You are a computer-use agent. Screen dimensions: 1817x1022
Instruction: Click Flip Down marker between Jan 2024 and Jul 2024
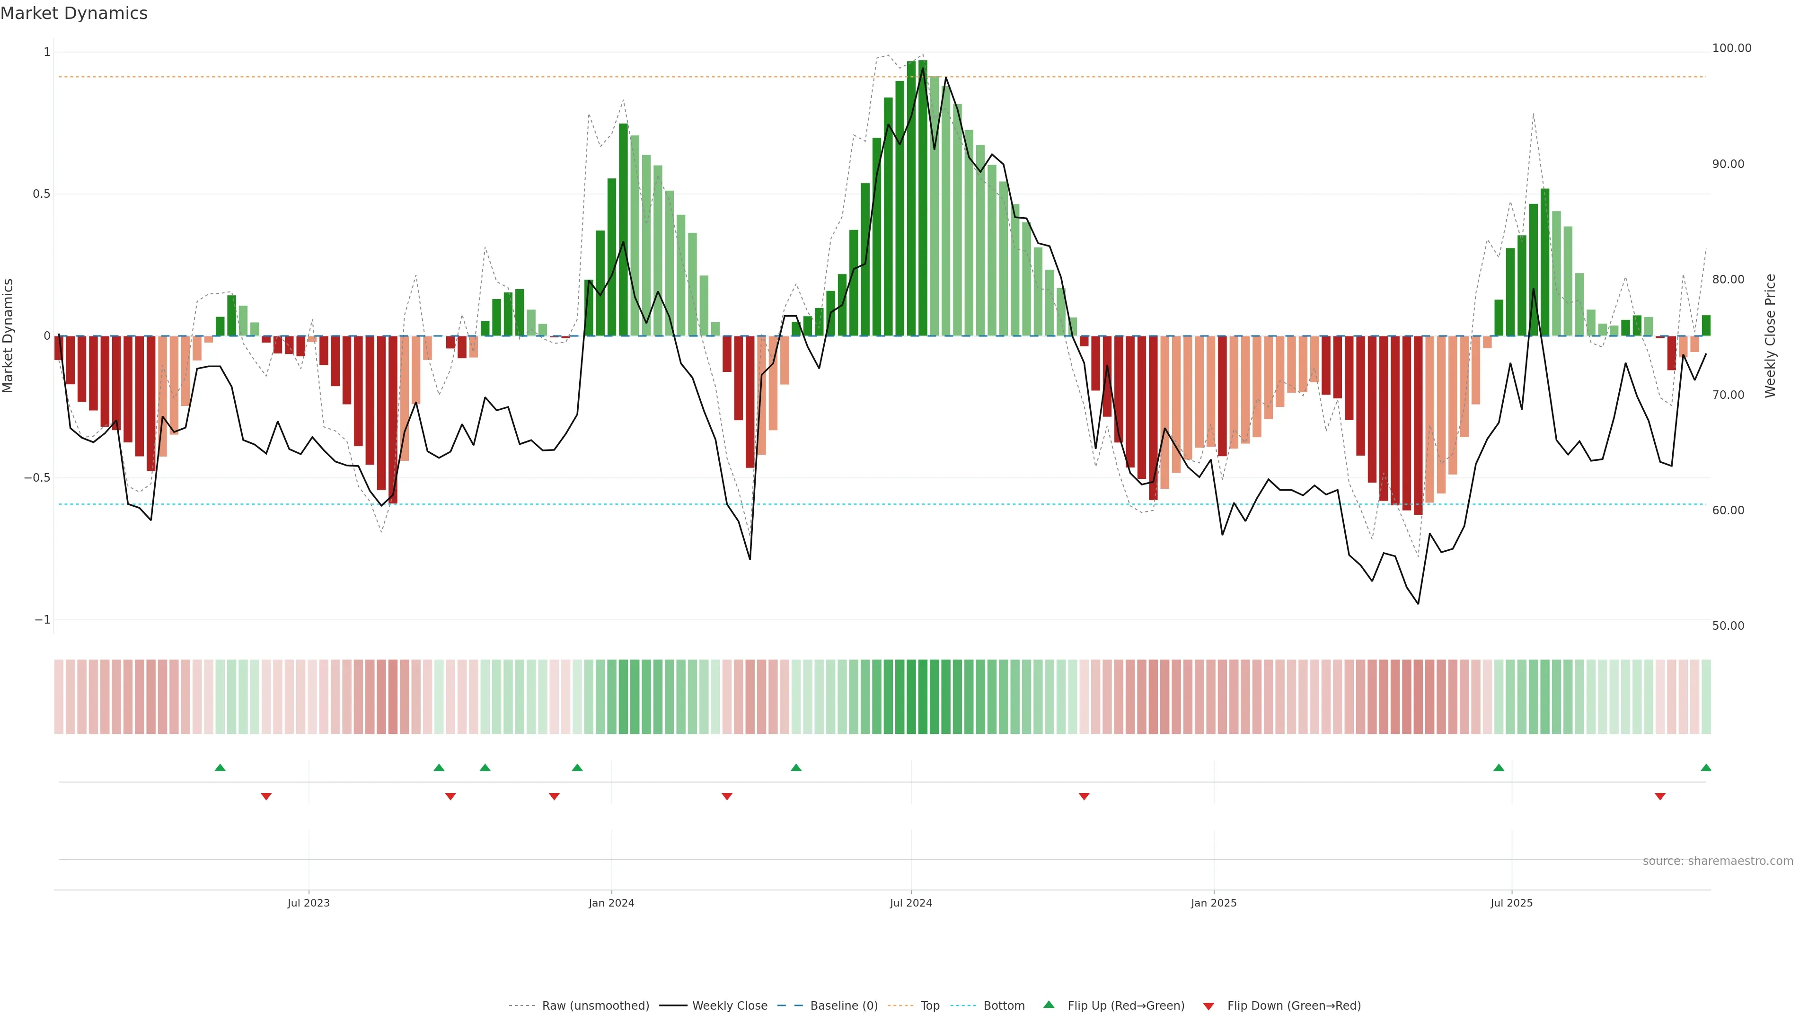pyautogui.click(x=727, y=796)
